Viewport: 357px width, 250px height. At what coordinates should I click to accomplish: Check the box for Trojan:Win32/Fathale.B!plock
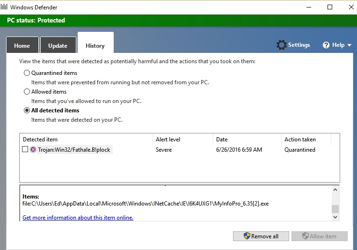25,149
